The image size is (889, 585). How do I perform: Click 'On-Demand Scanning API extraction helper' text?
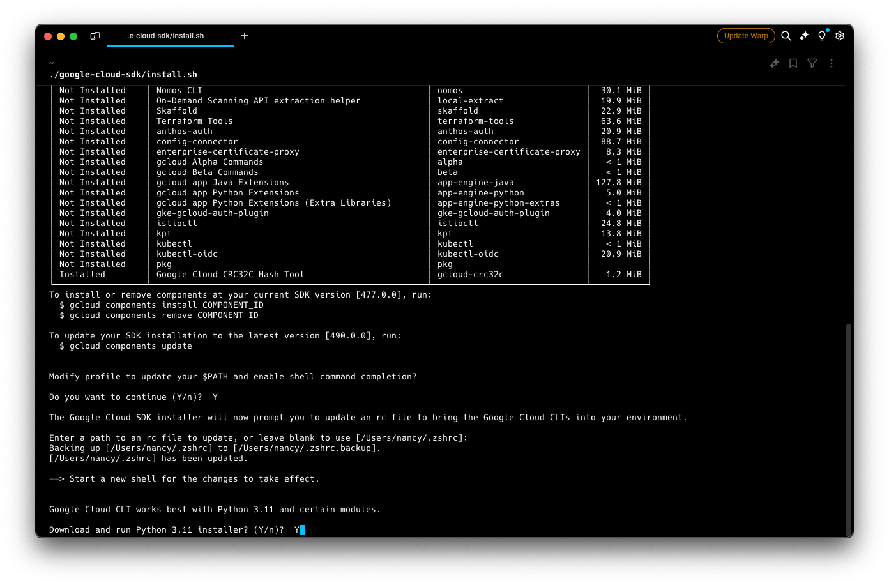(259, 101)
